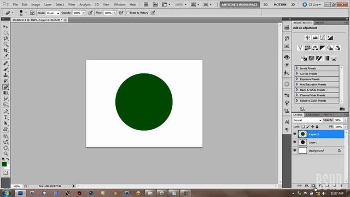Create a new layer icon

334,186
